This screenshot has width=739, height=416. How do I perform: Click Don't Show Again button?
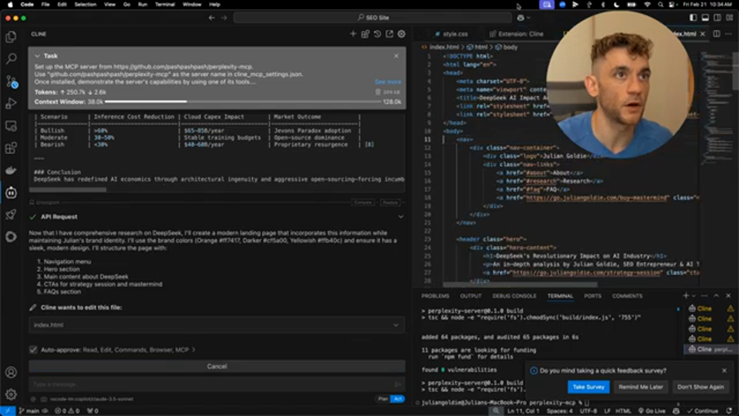tap(700, 387)
